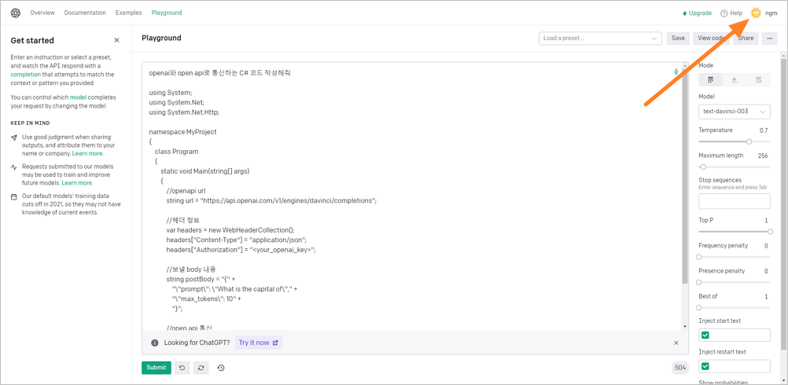The height and width of the screenshot is (385, 788).
Task: Click the Save button
Action: point(678,38)
